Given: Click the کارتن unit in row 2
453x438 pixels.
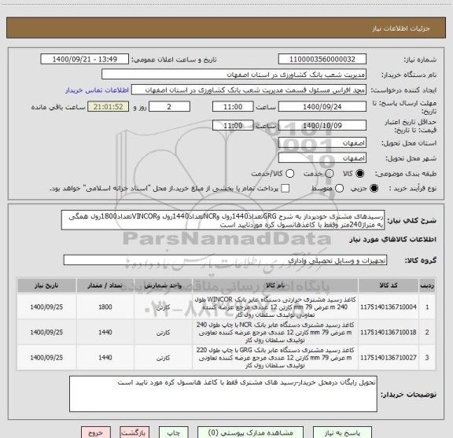Looking at the screenshot, I should click(164, 333).
